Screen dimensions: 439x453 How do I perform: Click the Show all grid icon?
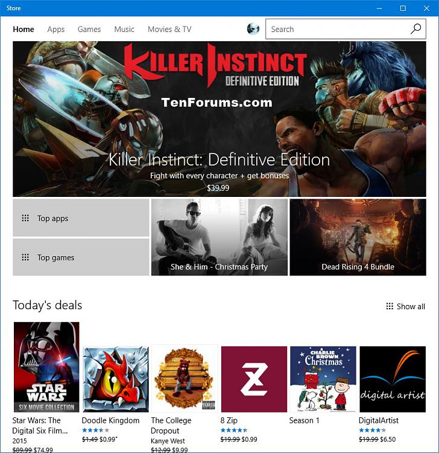[x=390, y=306]
